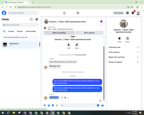Click Search Facebook field
This screenshot has height=115, width=144.
(x=23, y=13)
